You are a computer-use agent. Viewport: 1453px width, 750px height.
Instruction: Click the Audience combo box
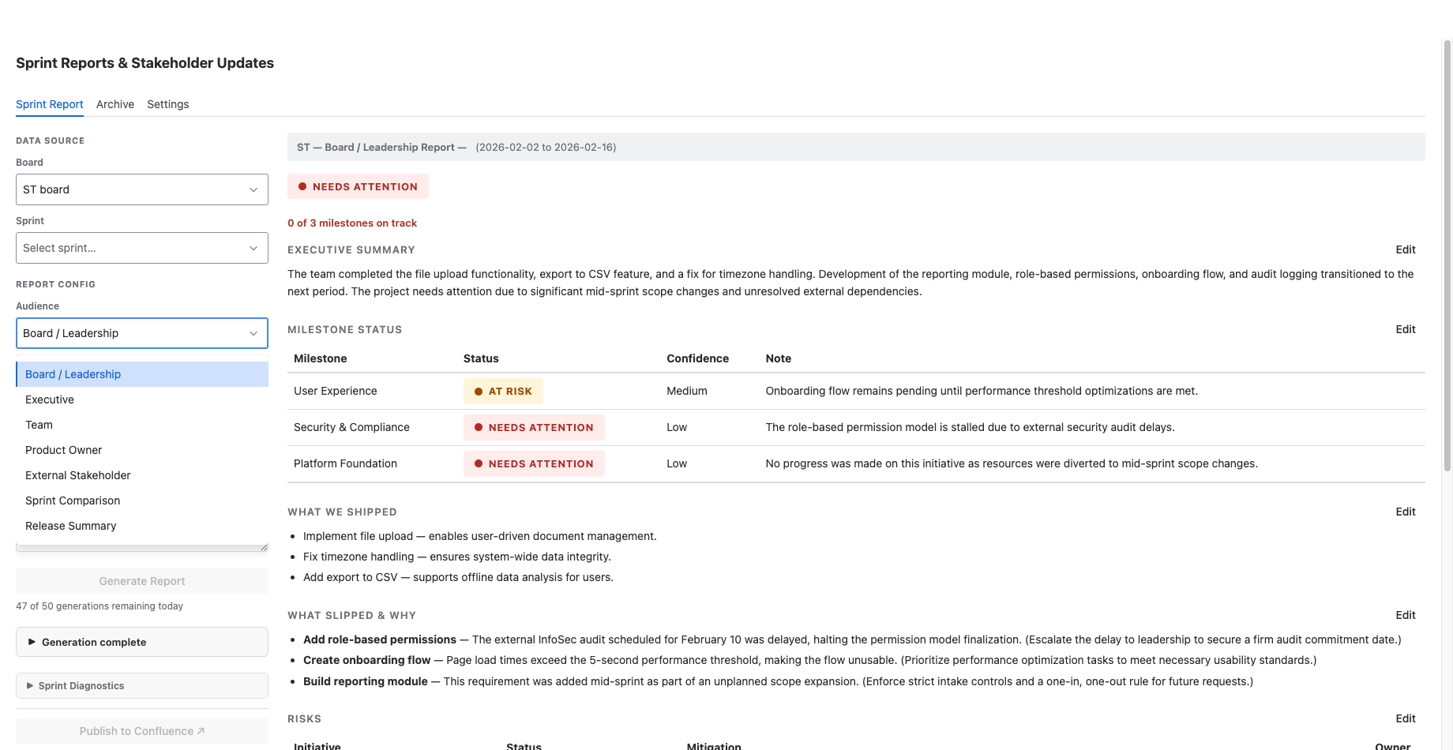[141, 333]
